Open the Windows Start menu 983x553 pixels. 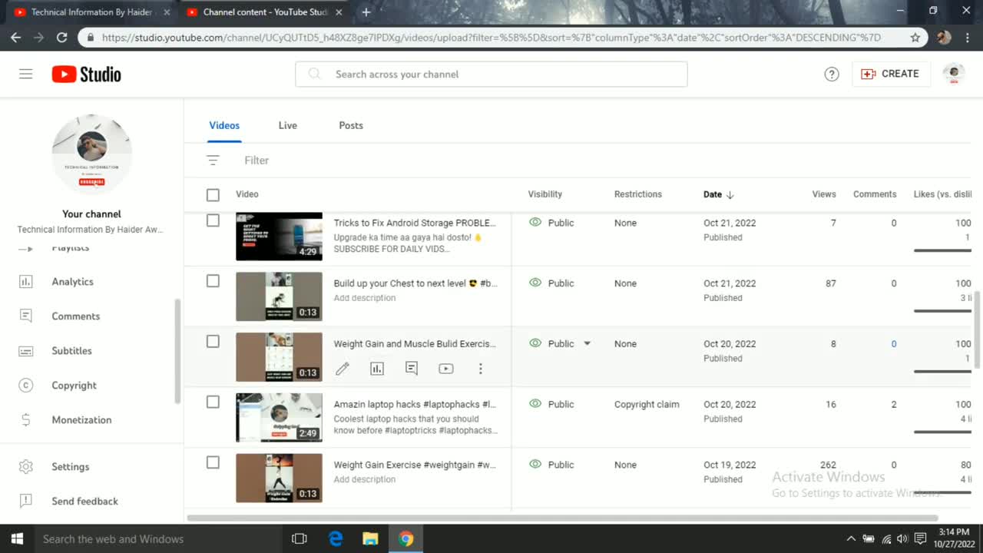[17, 539]
